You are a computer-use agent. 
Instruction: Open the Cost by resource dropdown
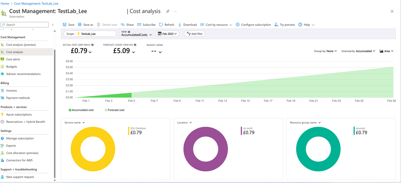[216, 25]
